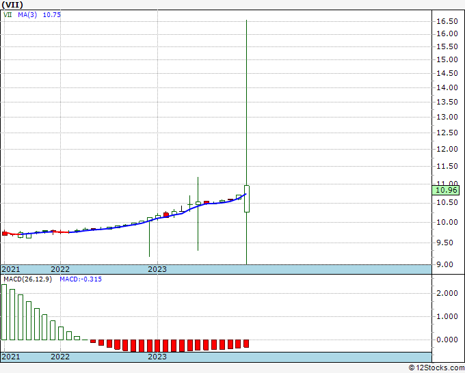Click 2021 on the MACD time axis
The height and width of the screenshot is (373, 465).
coord(11,357)
